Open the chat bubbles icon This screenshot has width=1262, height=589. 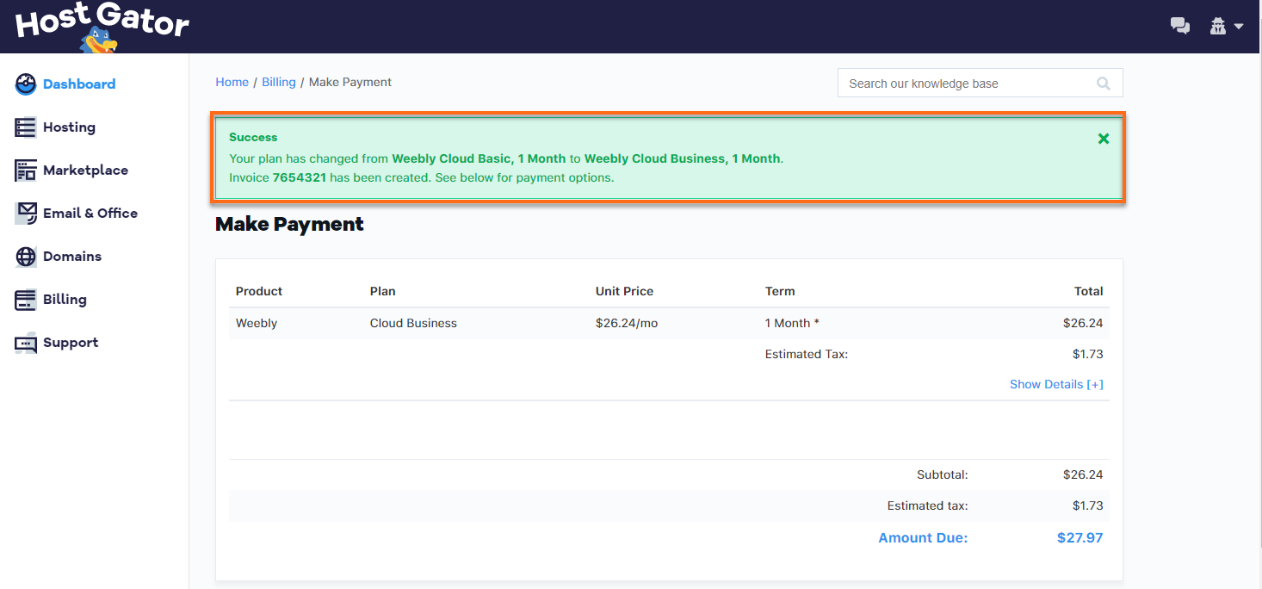coord(1179,27)
